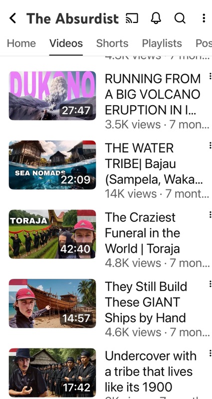Open the title "Undercover with a tribe"
This screenshot has width=212, height=399.
pyautogui.click(x=151, y=371)
